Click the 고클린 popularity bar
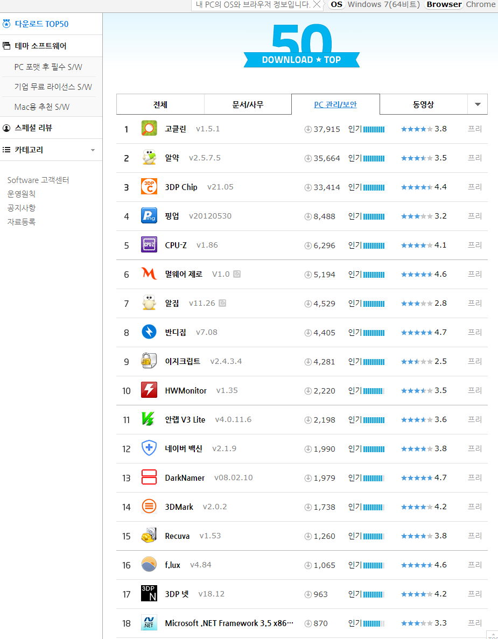The width and height of the screenshot is (498, 639). tap(374, 129)
